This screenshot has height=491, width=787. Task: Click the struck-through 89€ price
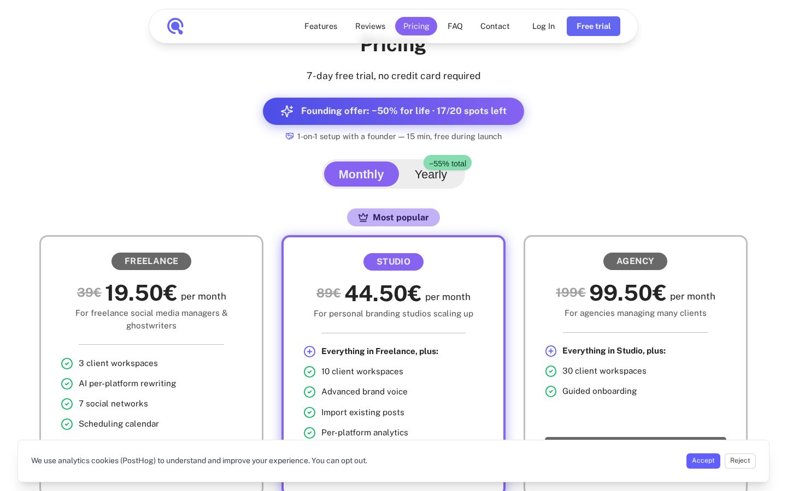tap(328, 294)
